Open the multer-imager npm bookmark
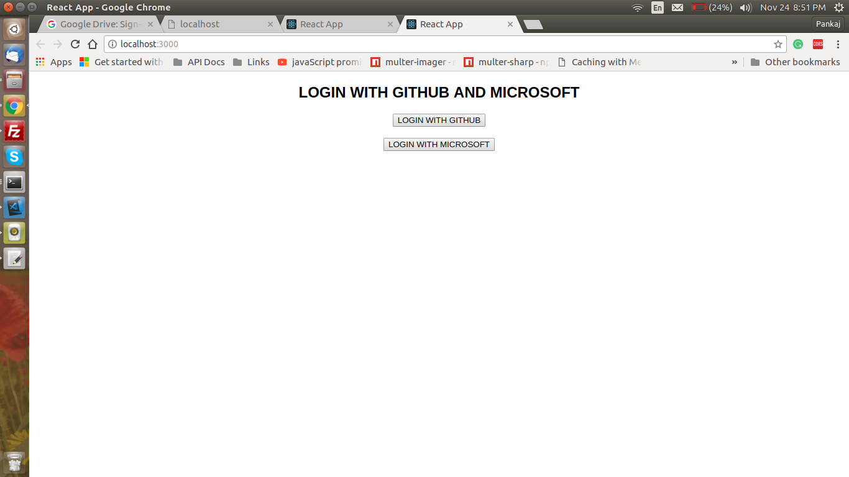This screenshot has height=477, width=849. (413, 62)
